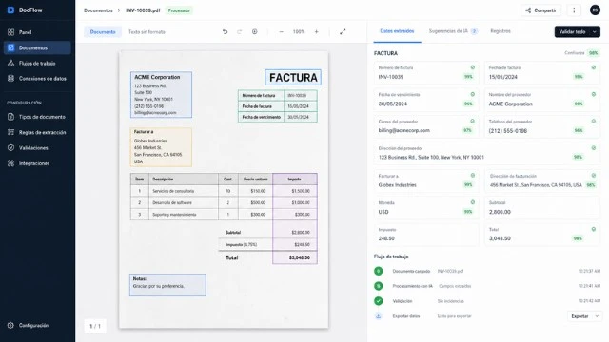Screen dimensions: 609x342
Task: Click Sin incidencias workflow status text
Action: pos(450,301)
